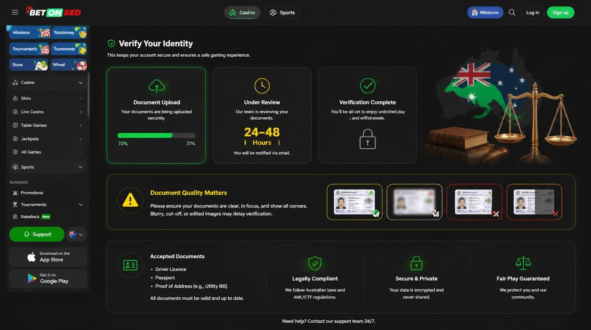This screenshot has width=591, height=330.
Task: Open Table Games submenu arrow
Action: 80,125
